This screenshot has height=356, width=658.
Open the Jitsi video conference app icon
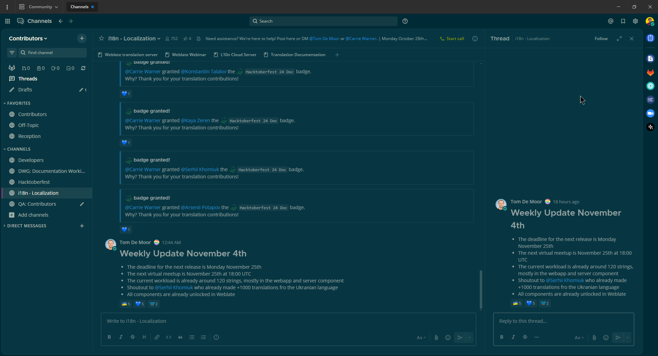pos(650,113)
